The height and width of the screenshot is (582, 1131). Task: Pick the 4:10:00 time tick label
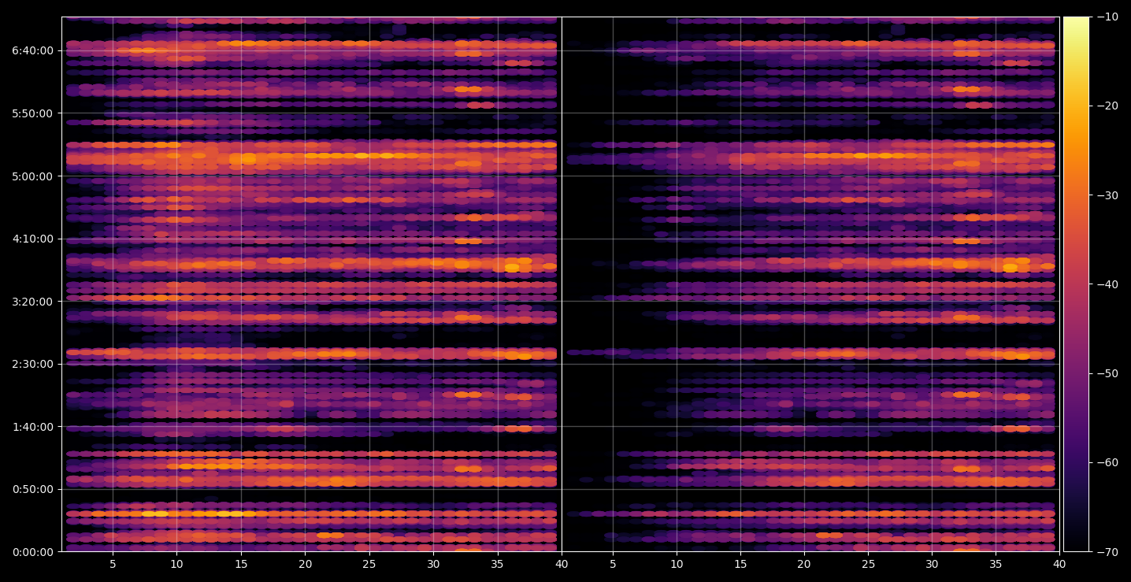32,239
